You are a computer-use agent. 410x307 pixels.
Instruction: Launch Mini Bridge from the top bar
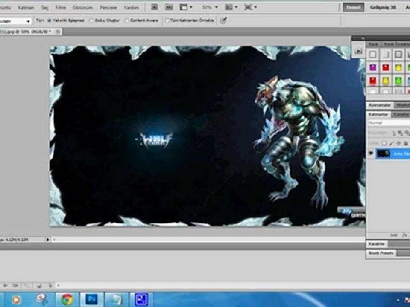coord(169,7)
